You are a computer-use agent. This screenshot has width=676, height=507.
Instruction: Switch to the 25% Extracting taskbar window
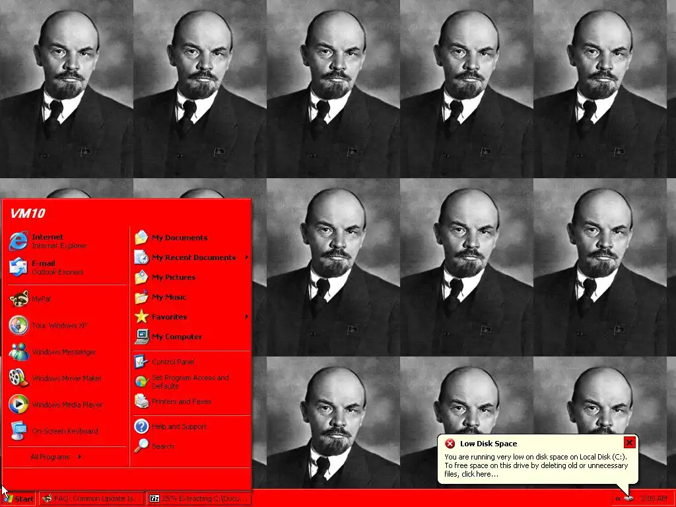[x=199, y=498]
